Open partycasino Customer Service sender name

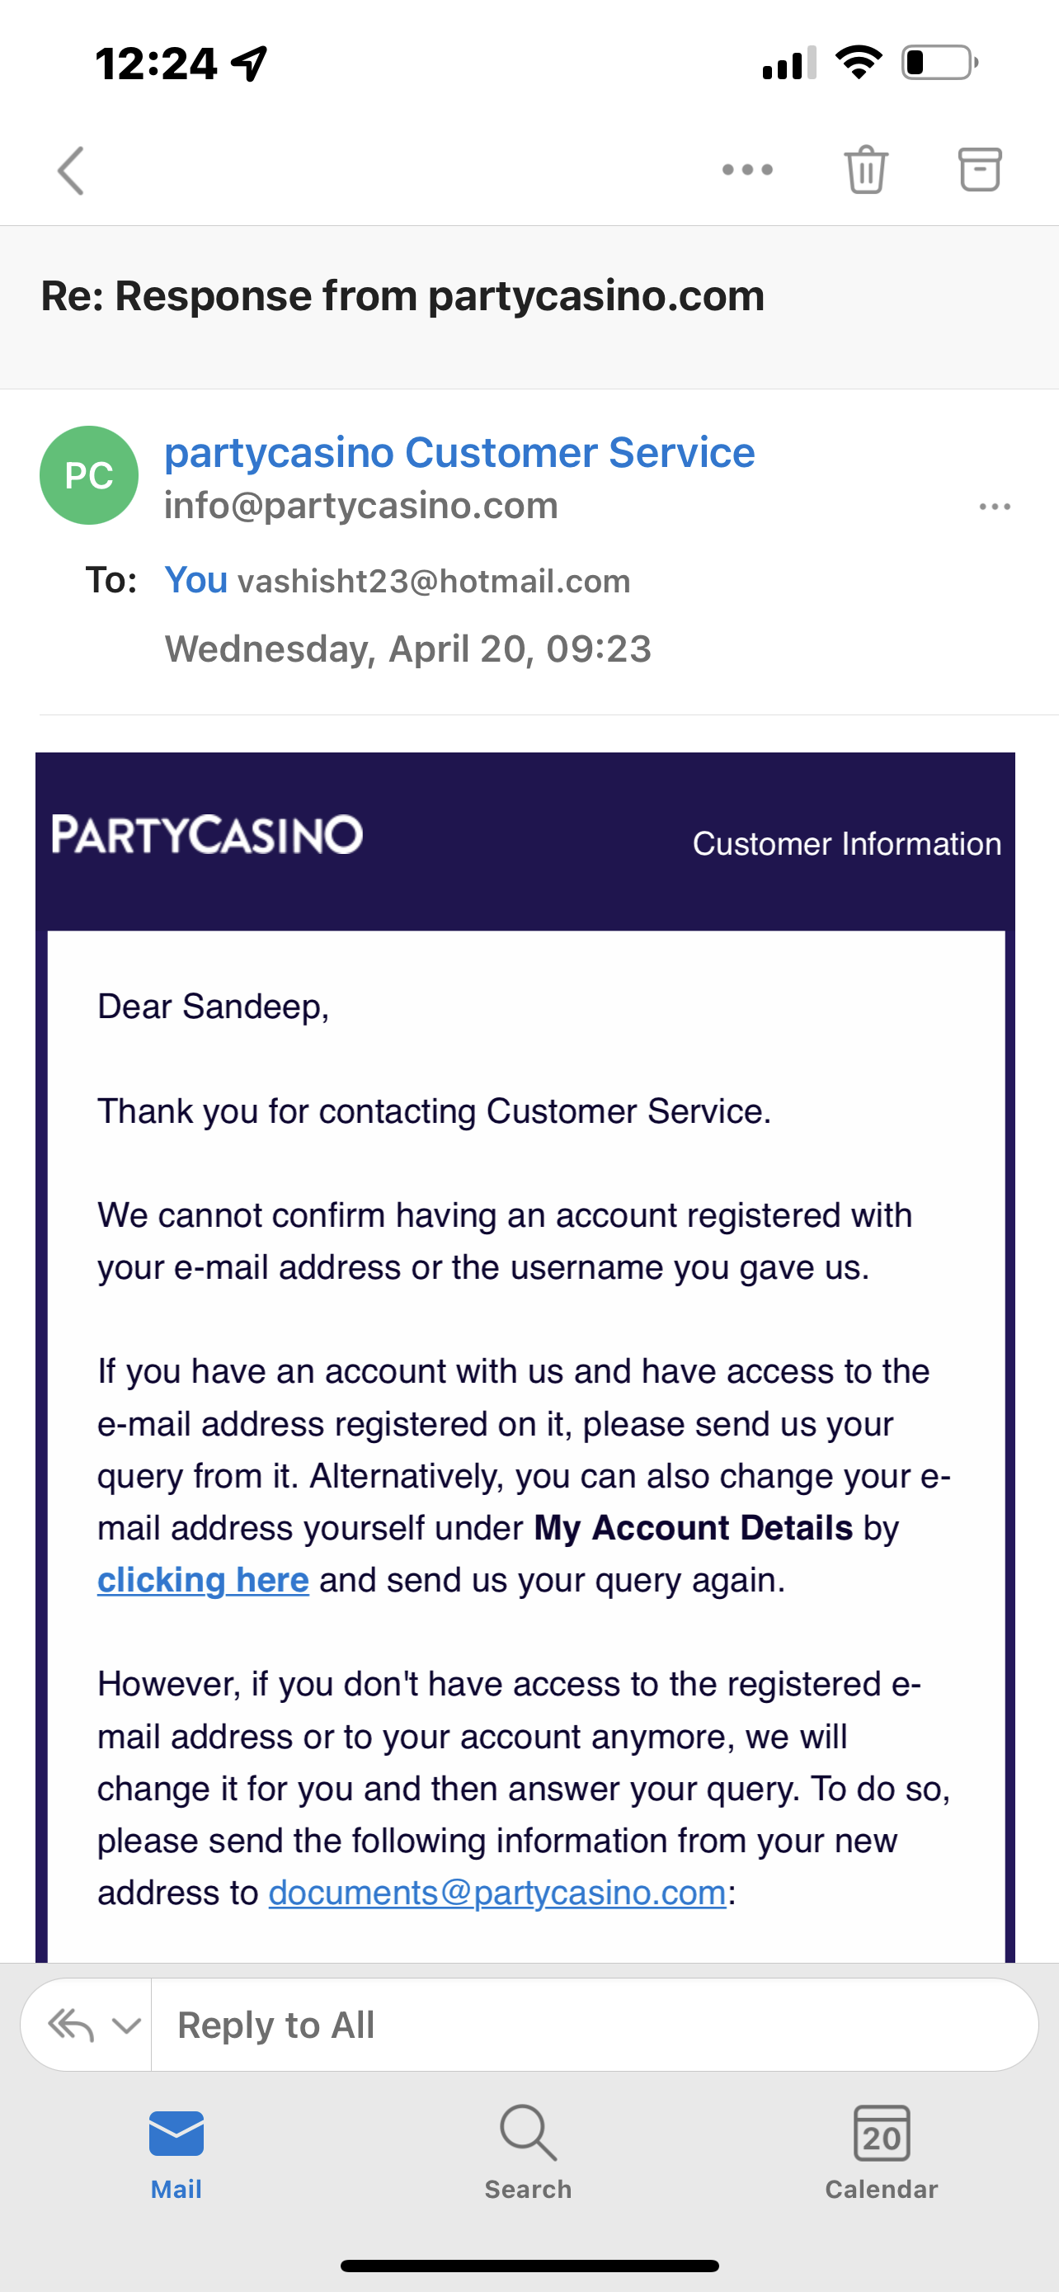point(459,452)
